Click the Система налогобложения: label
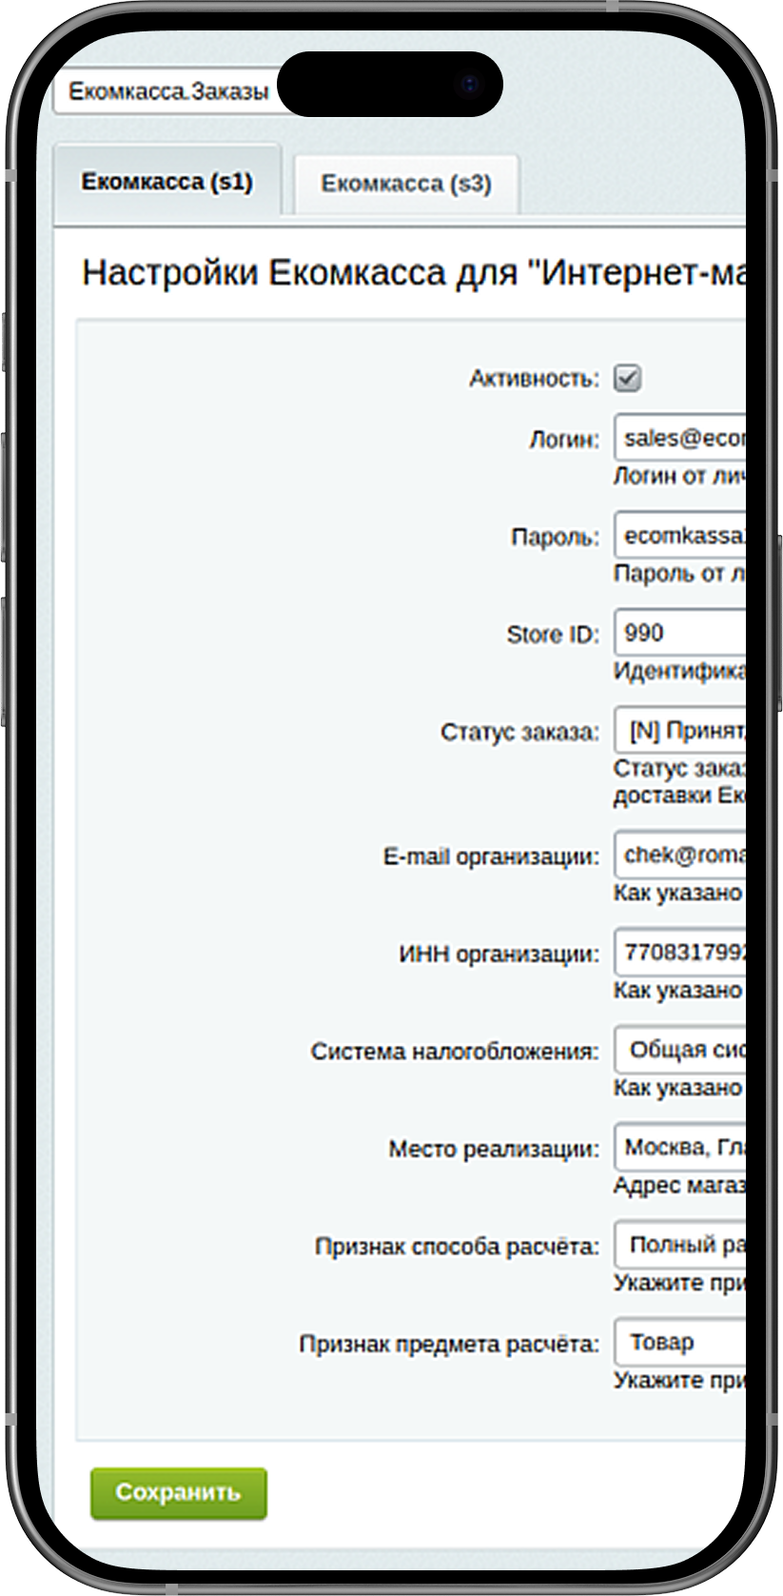 [x=456, y=1052]
